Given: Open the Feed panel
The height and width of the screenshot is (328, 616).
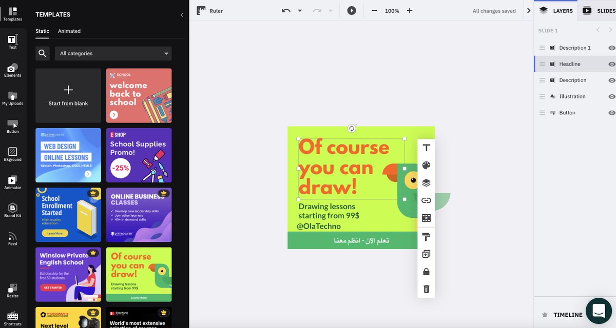Looking at the screenshot, I should click(12, 239).
